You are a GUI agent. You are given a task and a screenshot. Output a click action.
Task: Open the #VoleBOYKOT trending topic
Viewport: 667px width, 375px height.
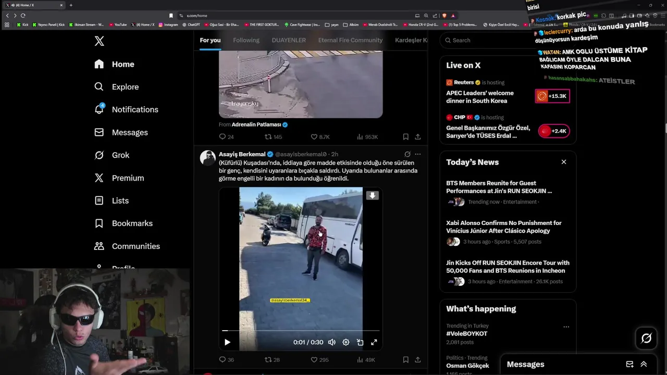(x=467, y=334)
